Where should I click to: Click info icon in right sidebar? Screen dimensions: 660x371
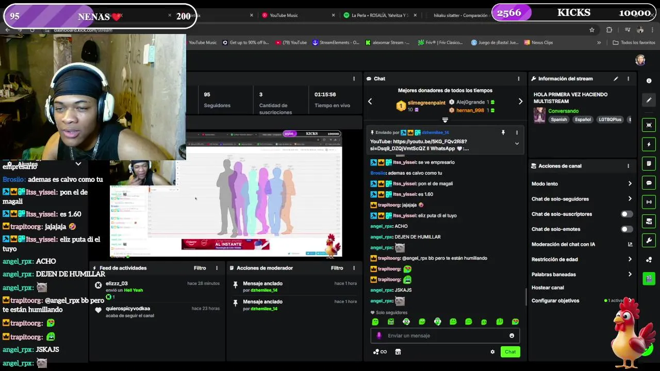pyautogui.click(x=649, y=81)
